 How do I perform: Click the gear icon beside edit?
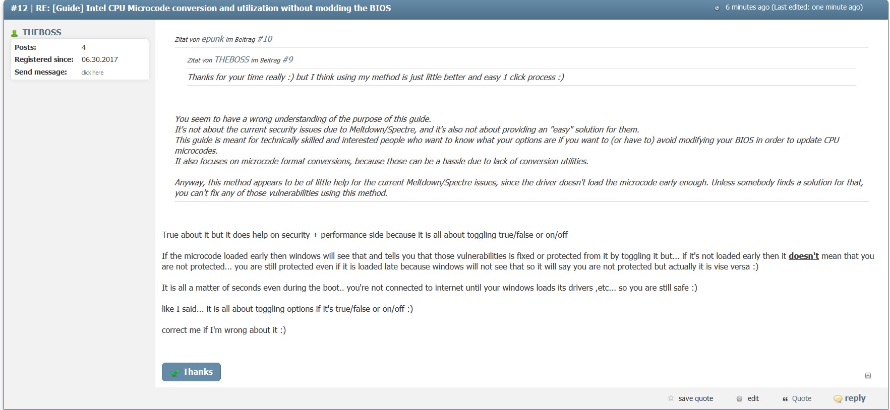pos(739,398)
